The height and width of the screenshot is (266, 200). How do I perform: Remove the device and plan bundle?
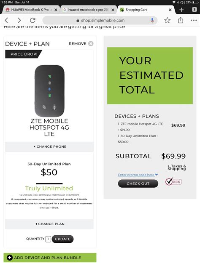pos(81,44)
